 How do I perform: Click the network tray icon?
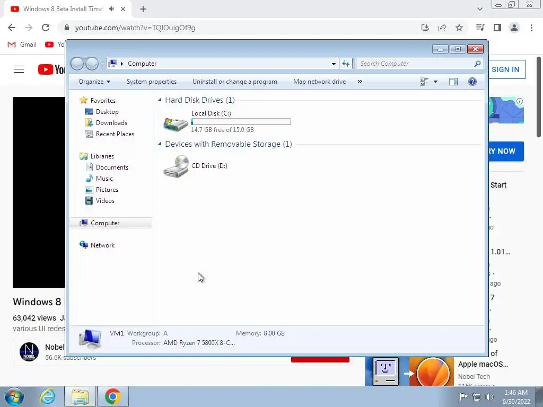[x=477, y=397]
